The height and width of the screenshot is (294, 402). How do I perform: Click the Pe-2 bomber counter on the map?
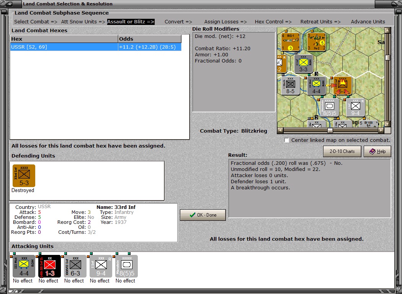click(x=317, y=42)
